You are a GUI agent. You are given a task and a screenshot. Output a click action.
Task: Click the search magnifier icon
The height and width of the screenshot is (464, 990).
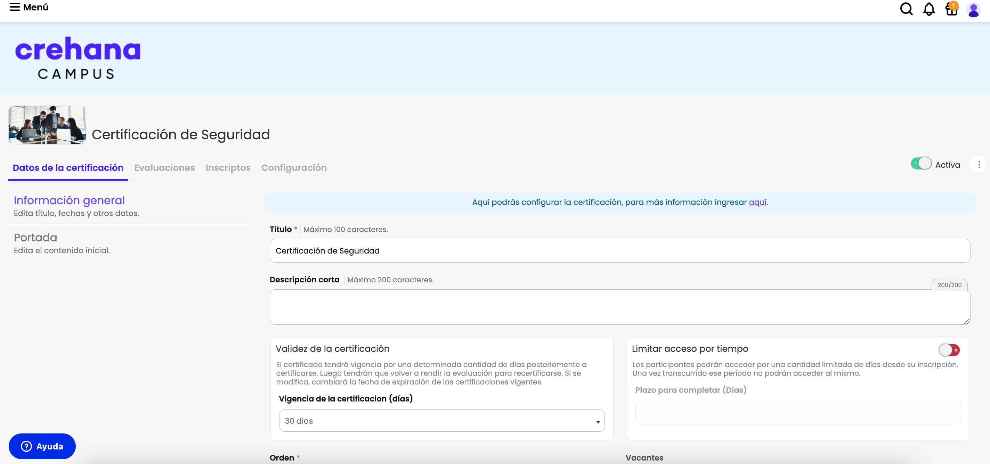(x=906, y=9)
